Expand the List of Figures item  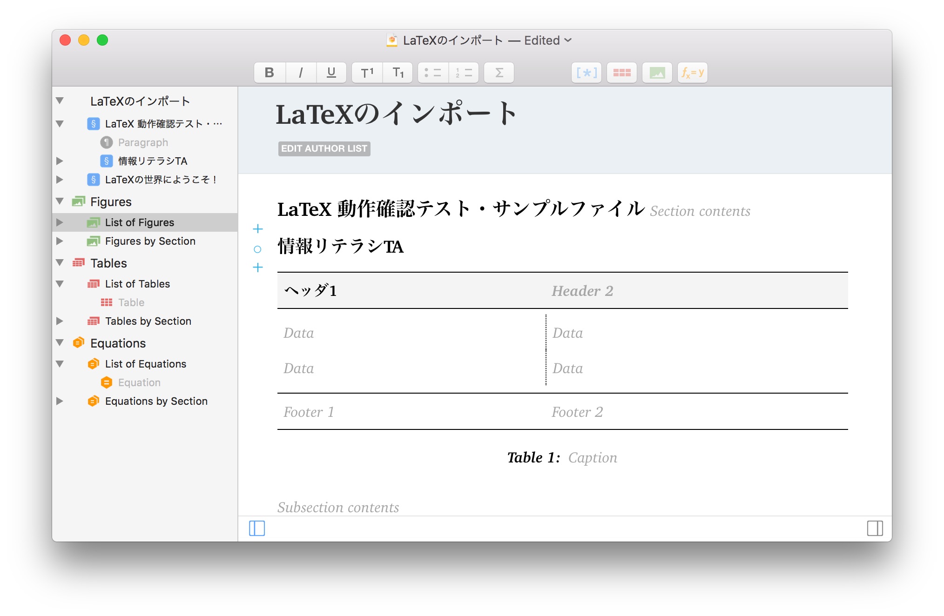pyautogui.click(x=60, y=222)
